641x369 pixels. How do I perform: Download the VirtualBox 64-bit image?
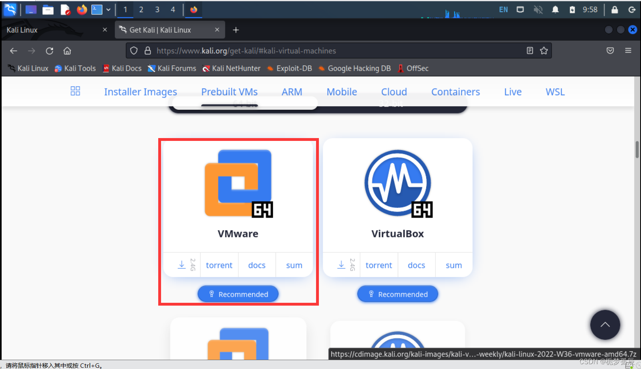342,265
